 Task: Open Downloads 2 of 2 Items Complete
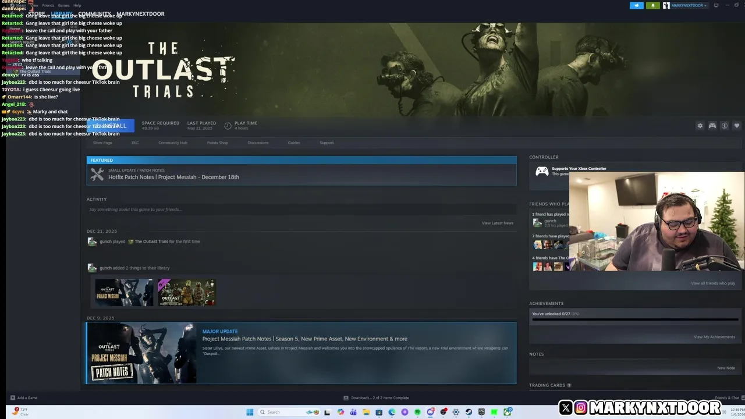click(x=380, y=398)
